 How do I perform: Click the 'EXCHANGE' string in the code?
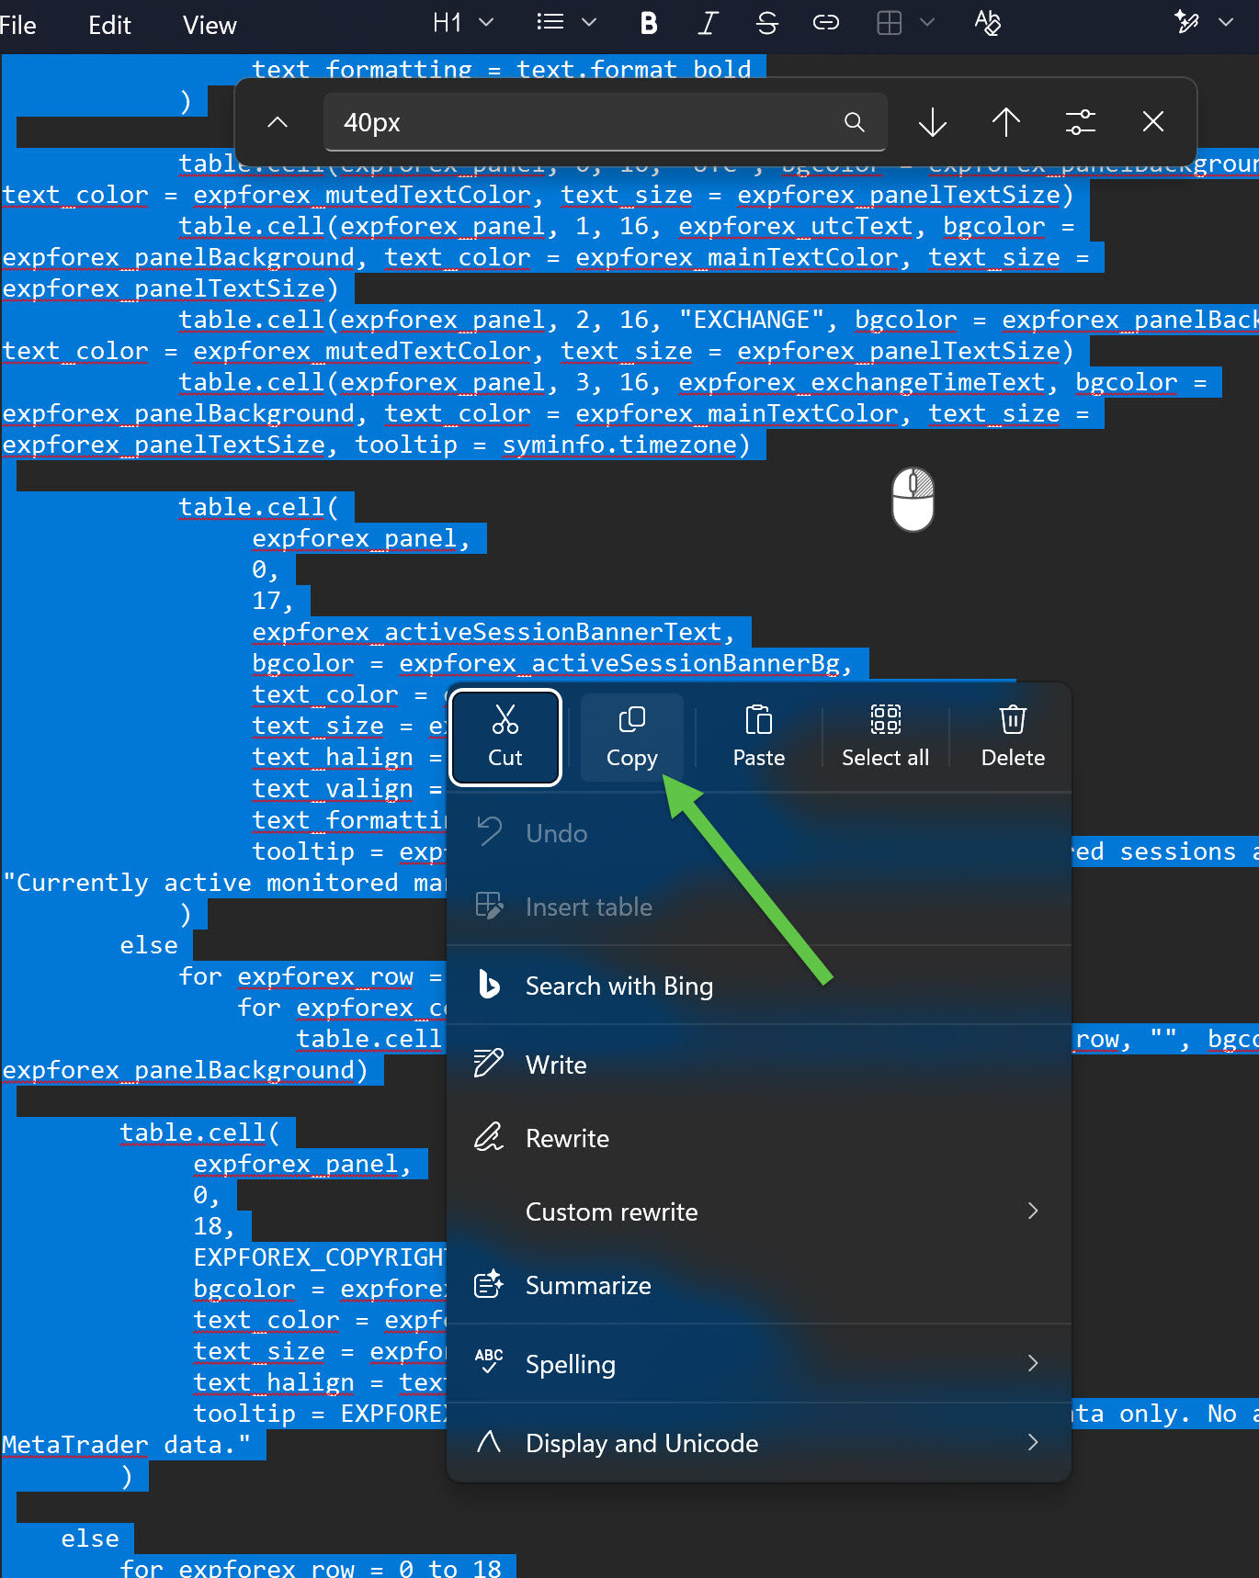tap(752, 320)
